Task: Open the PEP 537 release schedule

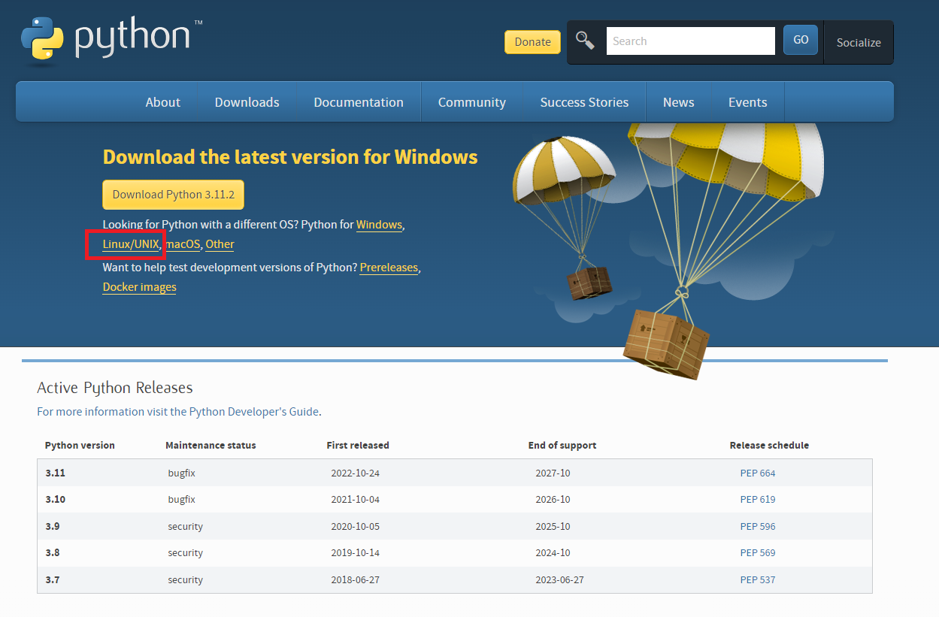Action: 758,580
